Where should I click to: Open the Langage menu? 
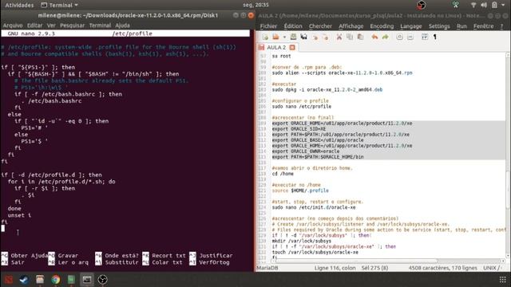[411, 26]
